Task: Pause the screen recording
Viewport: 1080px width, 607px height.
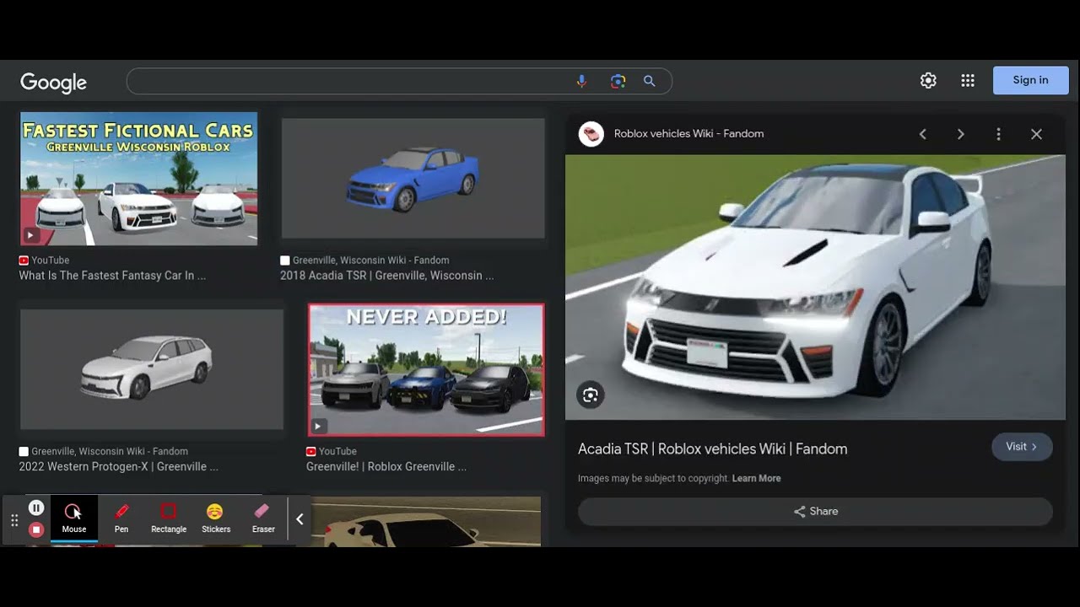Action: (36, 508)
